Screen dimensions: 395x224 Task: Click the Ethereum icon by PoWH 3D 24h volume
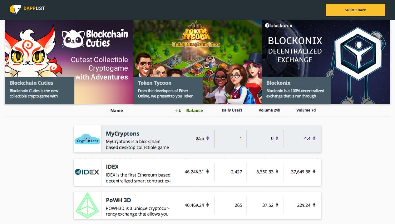pyautogui.click(x=277, y=205)
